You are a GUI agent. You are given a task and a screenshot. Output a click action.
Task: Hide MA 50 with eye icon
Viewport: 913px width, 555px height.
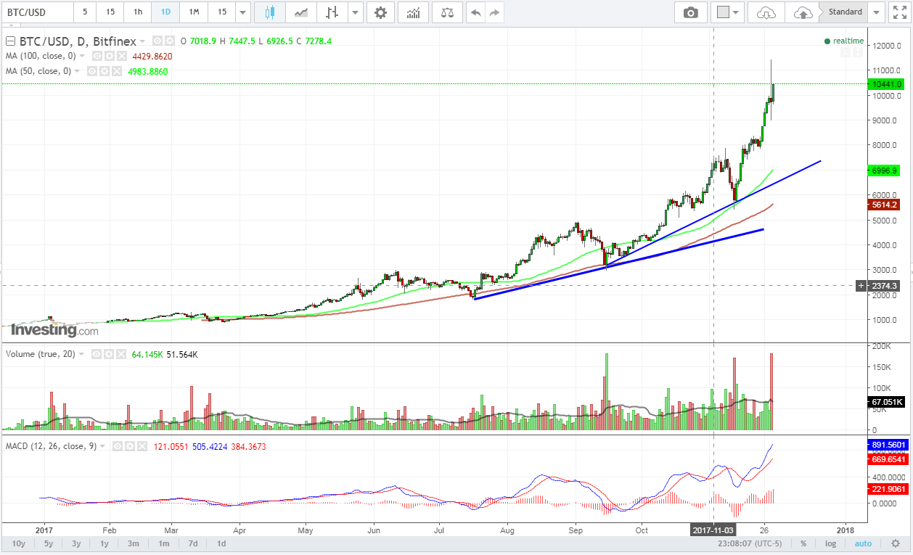coord(91,71)
